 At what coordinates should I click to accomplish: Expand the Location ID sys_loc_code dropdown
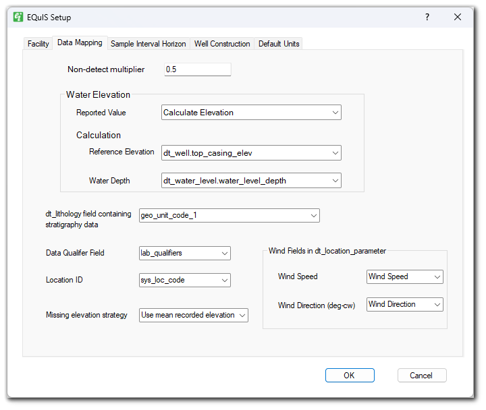(185, 281)
